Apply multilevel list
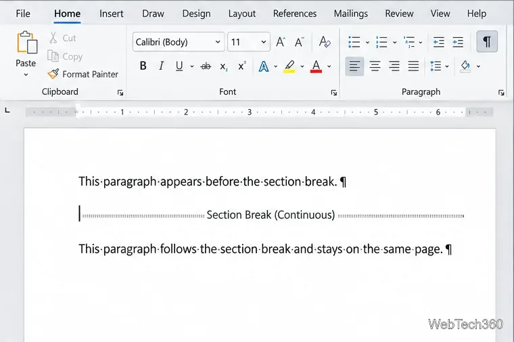The width and height of the screenshot is (514, 342). [409, 42]
